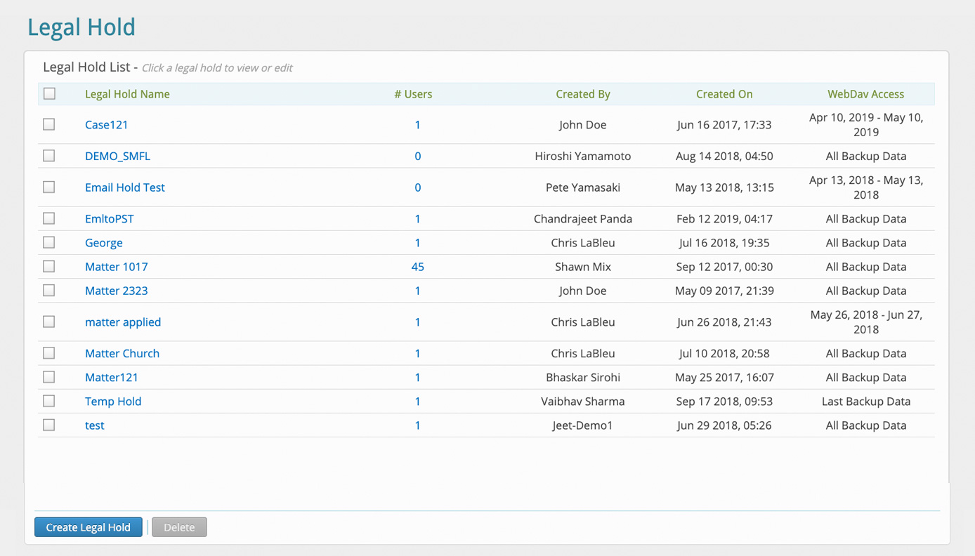Screen dimensions: 975x556
Task: Open the DEMO_SMFL legal hold
Action: pos(117,156)
